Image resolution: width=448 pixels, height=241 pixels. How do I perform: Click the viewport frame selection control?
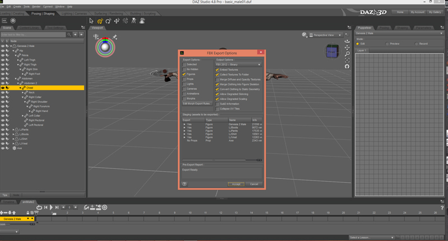[x=347, y=60]
